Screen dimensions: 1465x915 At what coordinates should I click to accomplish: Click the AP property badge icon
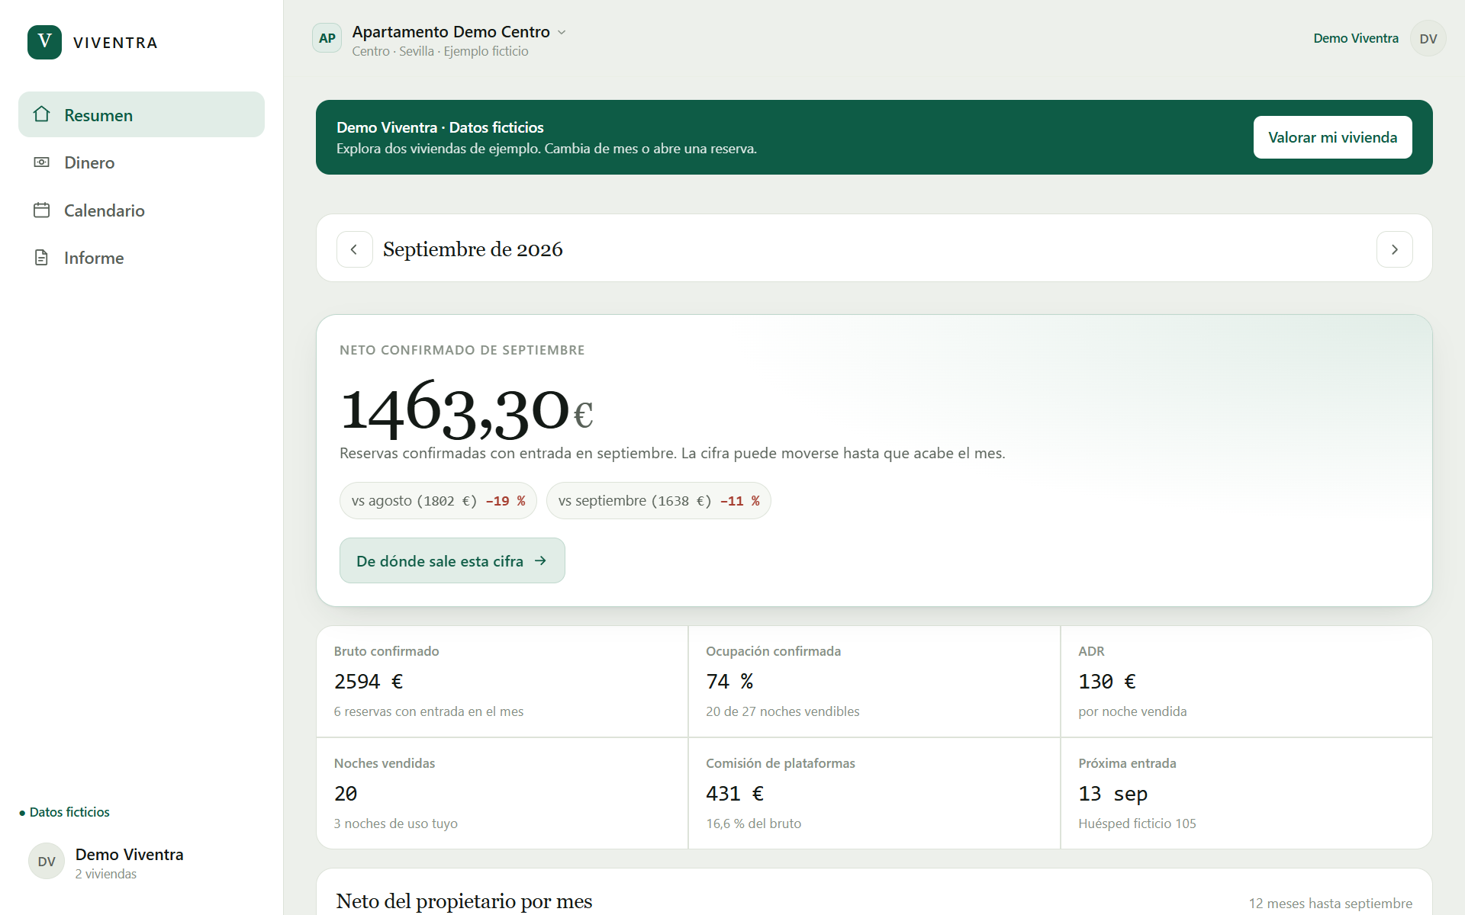click(x=327, y=38)
